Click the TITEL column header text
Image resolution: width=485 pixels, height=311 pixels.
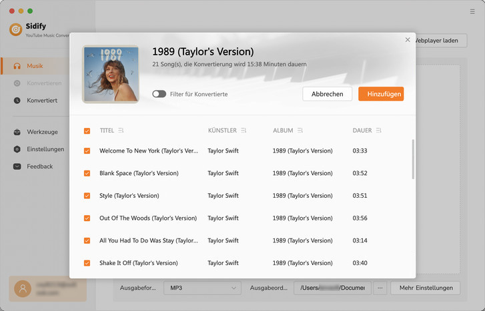[107, 131]
